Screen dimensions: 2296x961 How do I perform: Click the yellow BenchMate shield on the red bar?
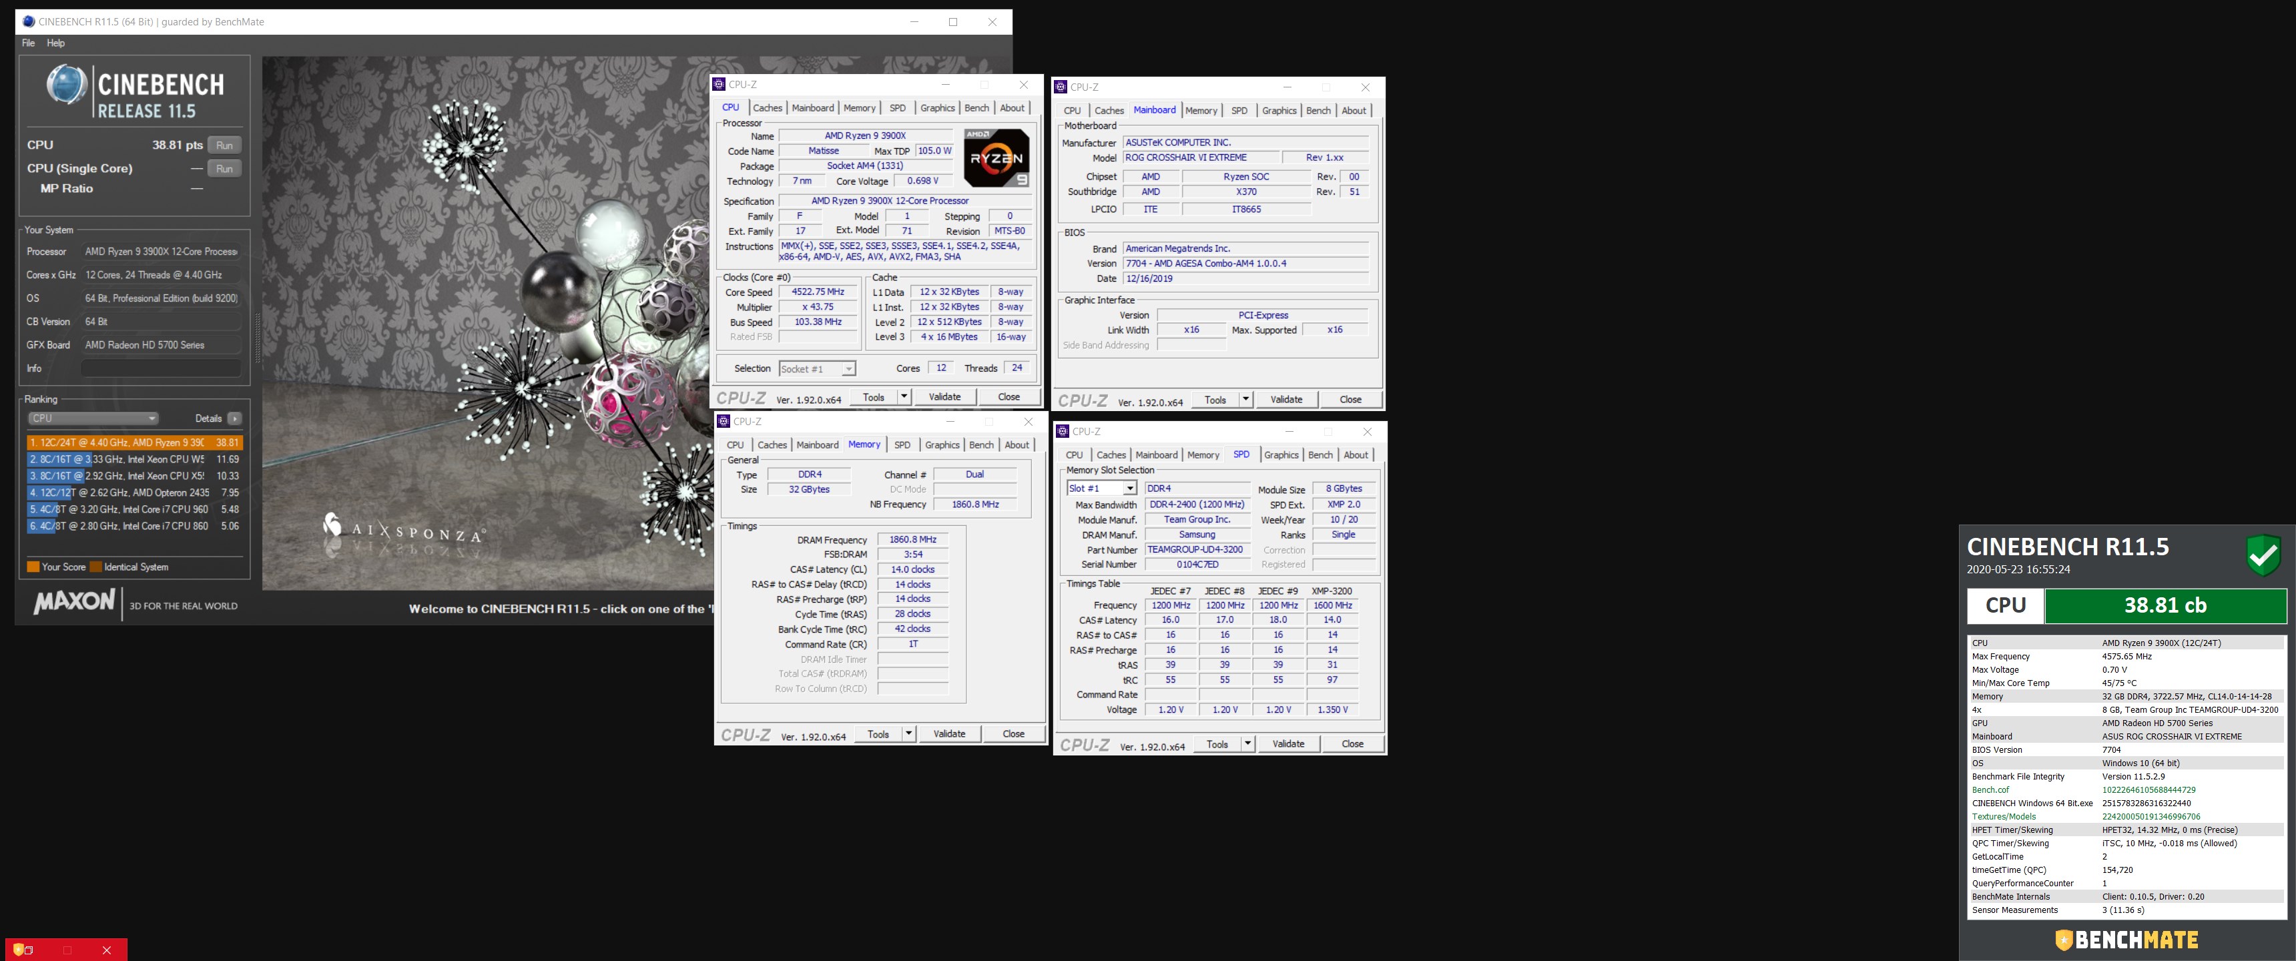coord(18,950)
